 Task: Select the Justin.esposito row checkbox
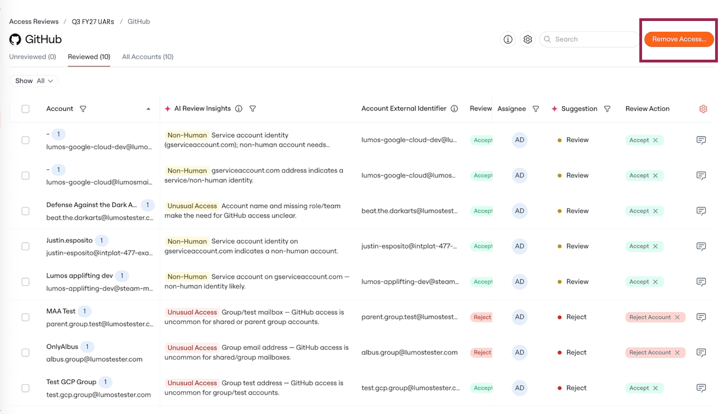click(26, 247)
